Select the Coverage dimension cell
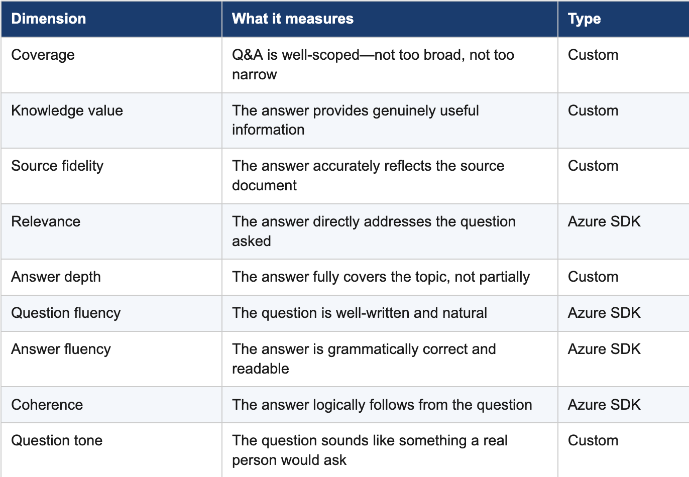 pos(43,55)
